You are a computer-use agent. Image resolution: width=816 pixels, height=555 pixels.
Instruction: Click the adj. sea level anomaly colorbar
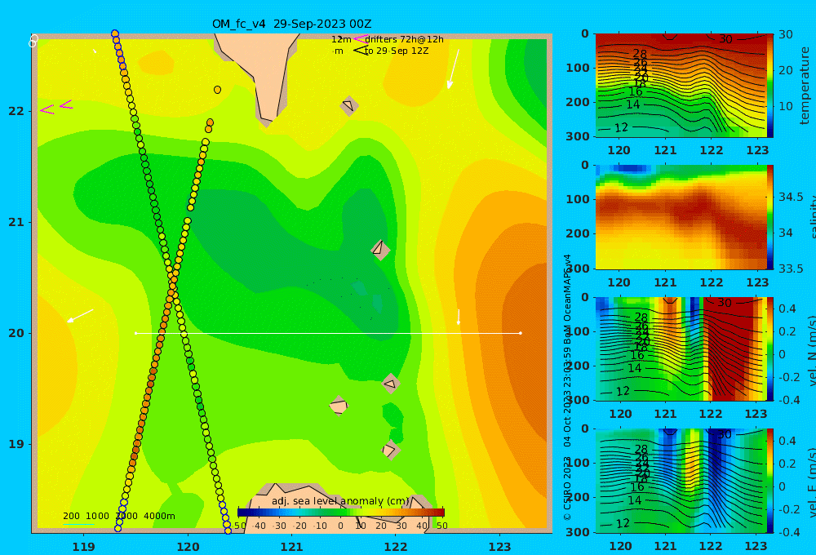pyautogui.click(x=341, y=513)
